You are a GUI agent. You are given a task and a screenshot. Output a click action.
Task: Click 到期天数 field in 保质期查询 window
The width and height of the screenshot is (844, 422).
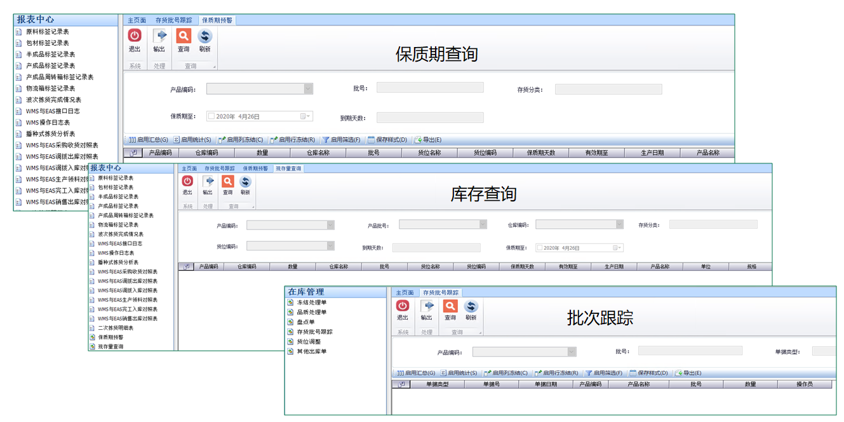pyautogui.click(x=430, y=118)
